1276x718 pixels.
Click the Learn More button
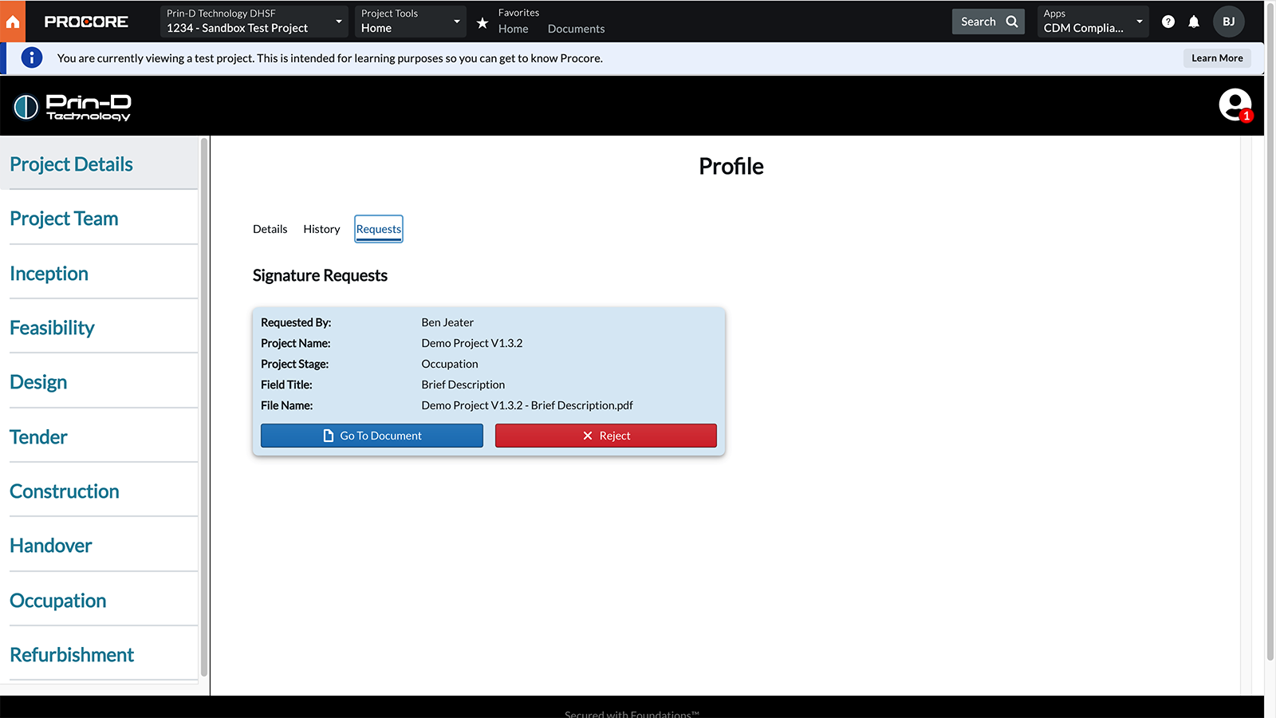(1217, 58)
